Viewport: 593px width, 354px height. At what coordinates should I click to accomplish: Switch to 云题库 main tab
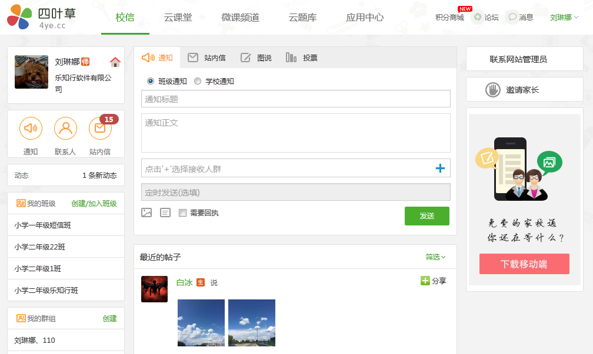pyautogui.click(x=303, y=18)
